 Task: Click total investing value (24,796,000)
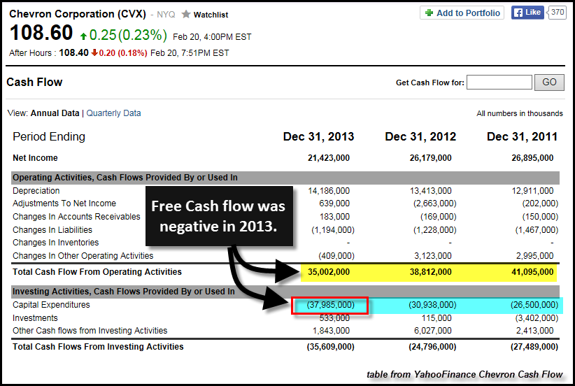point(432,347)
